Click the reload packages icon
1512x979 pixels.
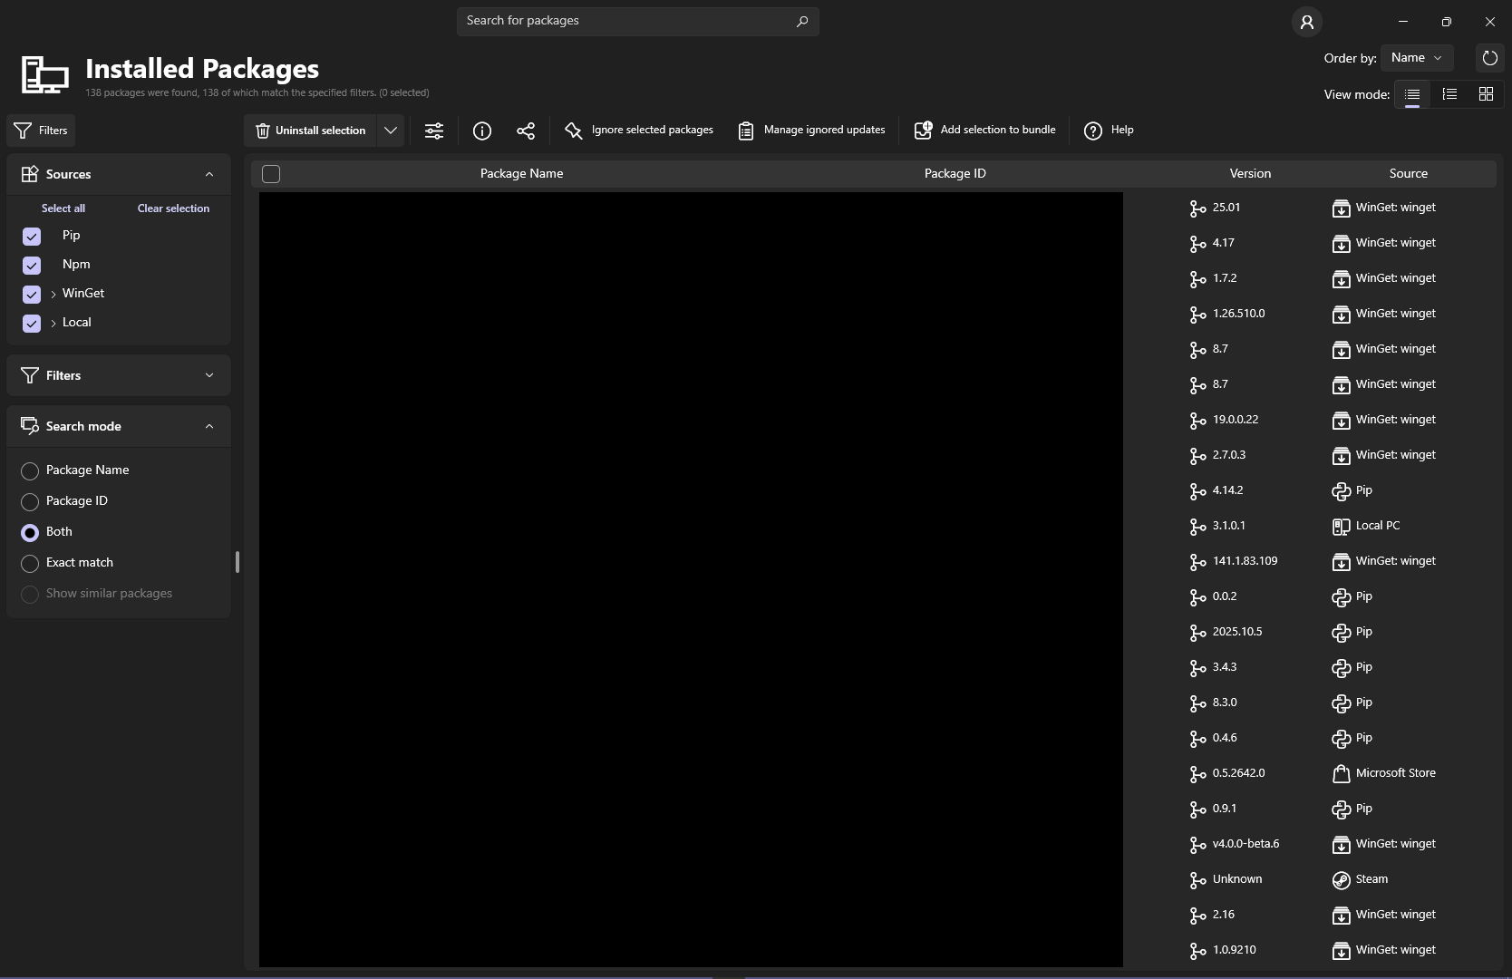[x=1489, y=58]
